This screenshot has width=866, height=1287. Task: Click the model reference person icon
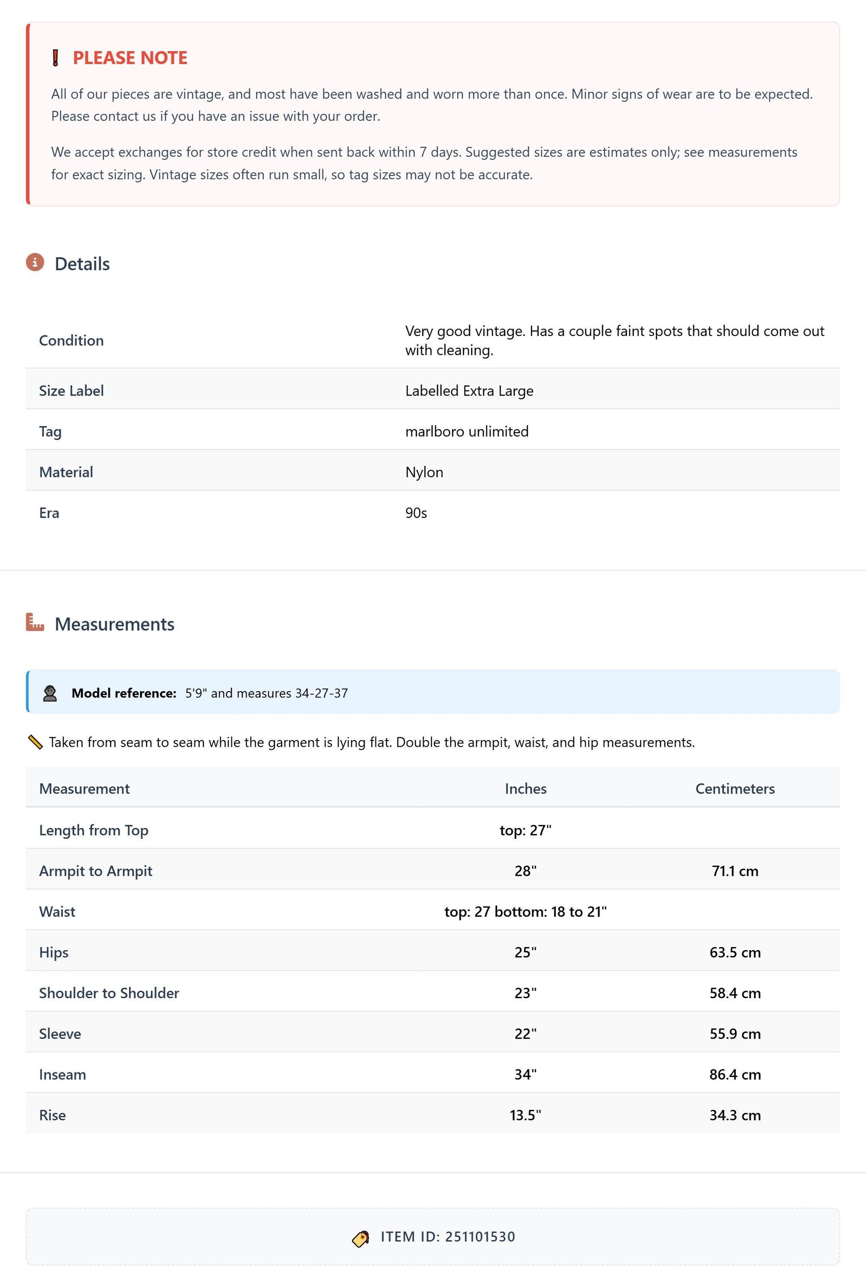(50, 693)
